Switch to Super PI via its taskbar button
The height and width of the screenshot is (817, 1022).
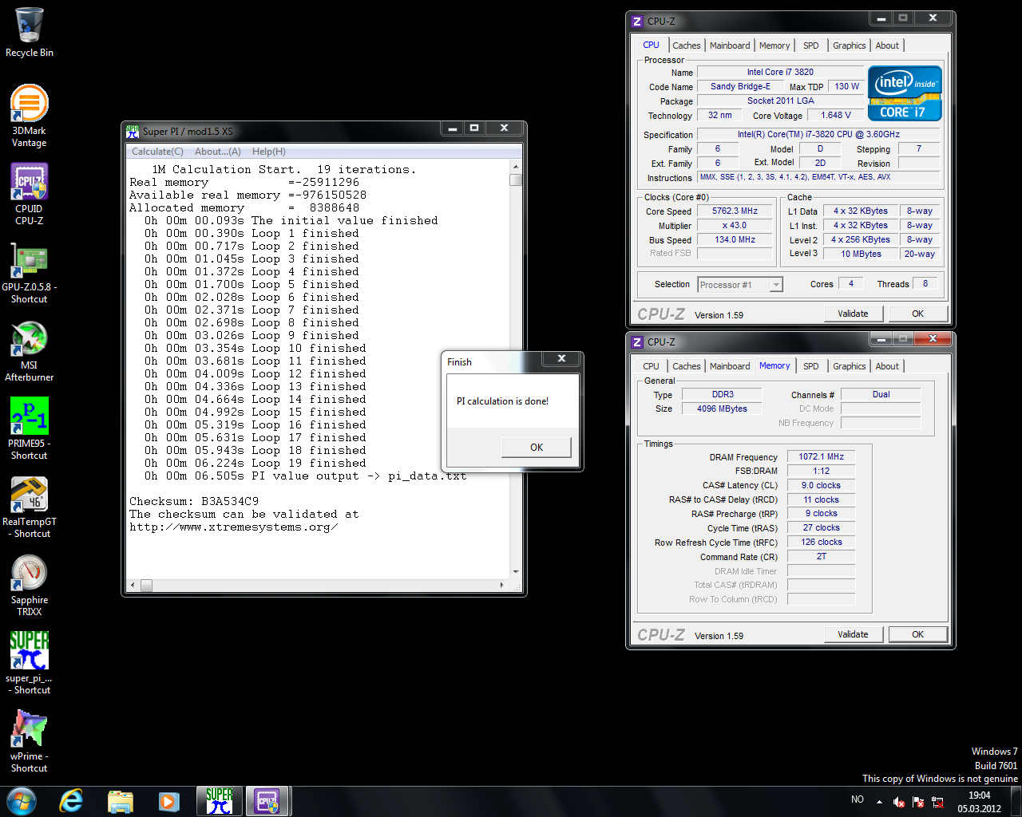(220, 801)
